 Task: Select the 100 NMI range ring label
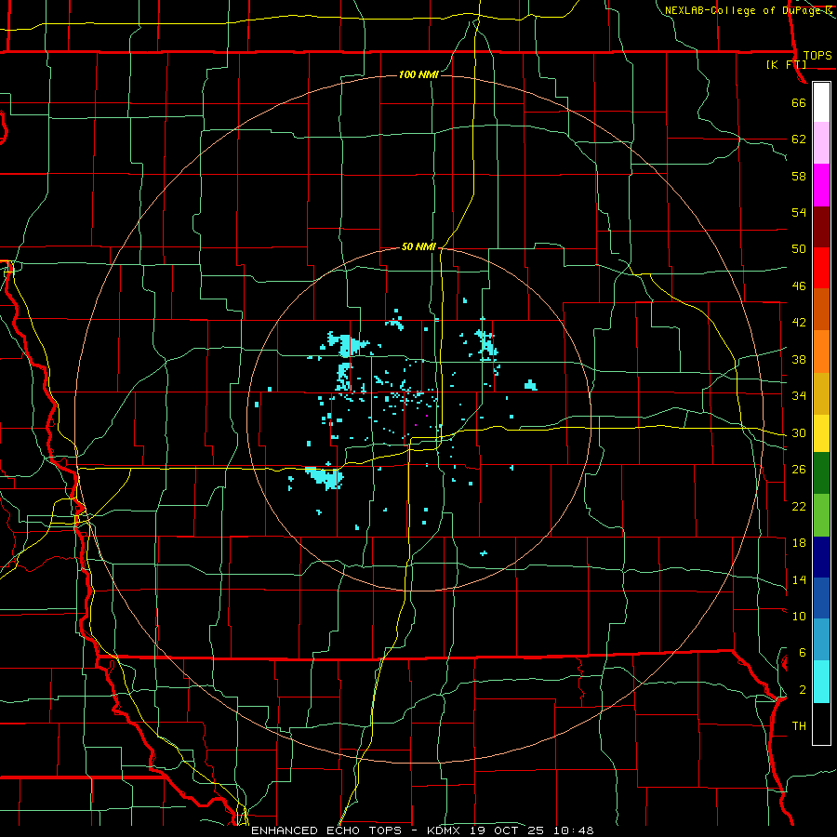(x=418, y=74)
